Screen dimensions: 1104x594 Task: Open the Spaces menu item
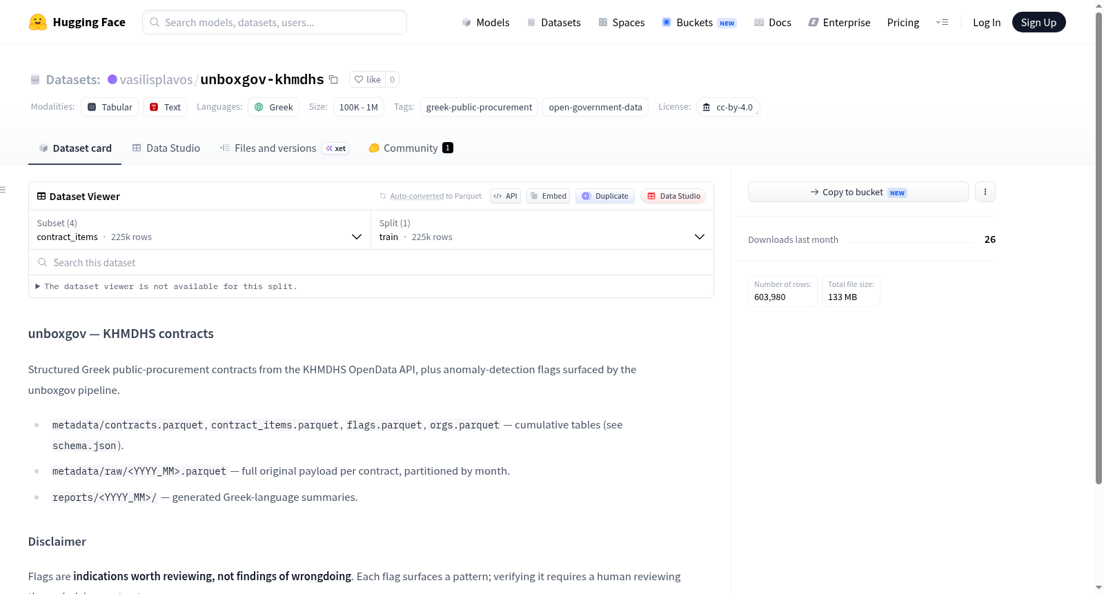click(622, 22)
